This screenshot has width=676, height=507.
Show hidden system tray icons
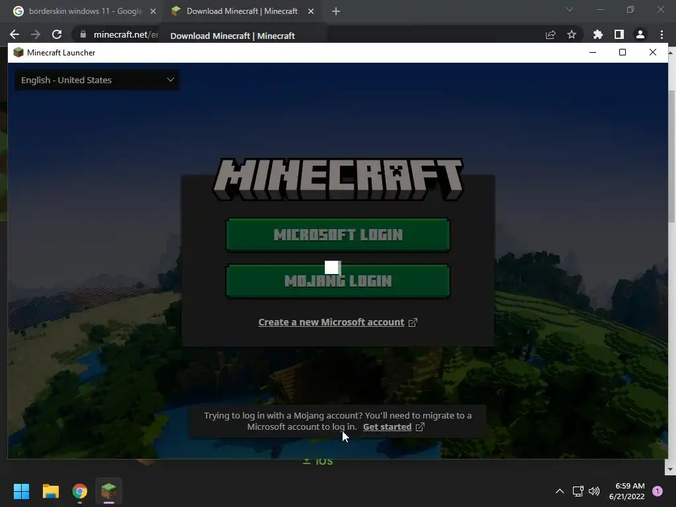560,491
